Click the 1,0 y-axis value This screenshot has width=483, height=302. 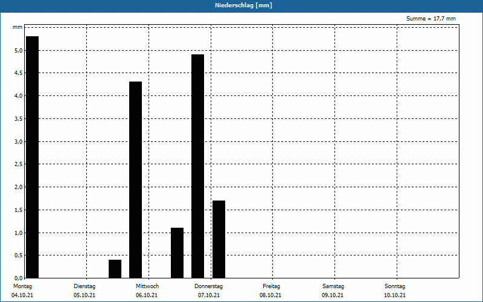point(19,233)
